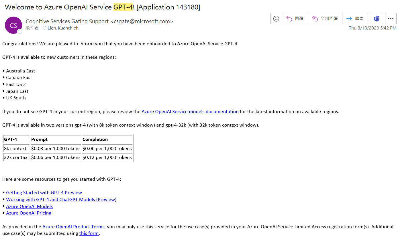Open Getting Started with GPT-4 Preview link
Image resolution: width=398 pixels, height=238 pixels.
tap(44, 193)
